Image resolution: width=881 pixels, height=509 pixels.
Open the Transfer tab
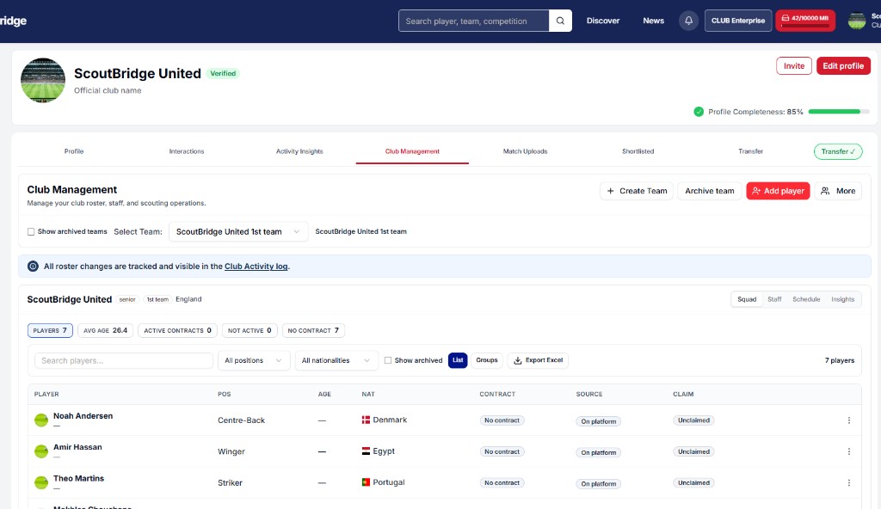[750, 151]
